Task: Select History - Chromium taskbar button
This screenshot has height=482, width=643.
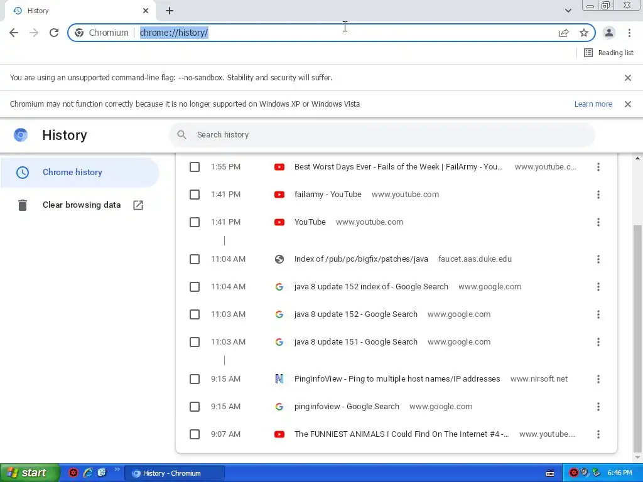Action: pyautogui.click(x=175, y=473)
